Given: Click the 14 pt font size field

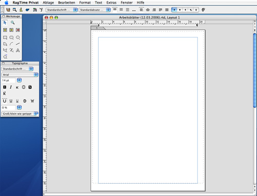Looking at the screenshot, I should point(9,80).
